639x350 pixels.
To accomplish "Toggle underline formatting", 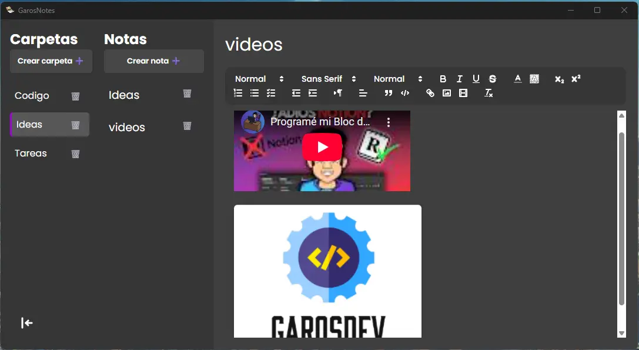I will [476, 79].
